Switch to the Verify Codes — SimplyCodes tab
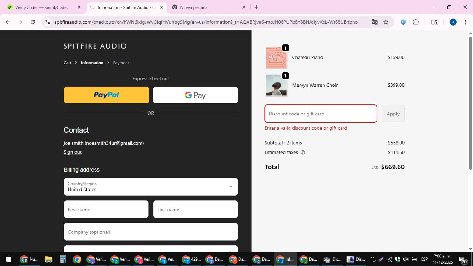This screenshot has height=266, width=473. pyautogui.click(x=42, y=7)
